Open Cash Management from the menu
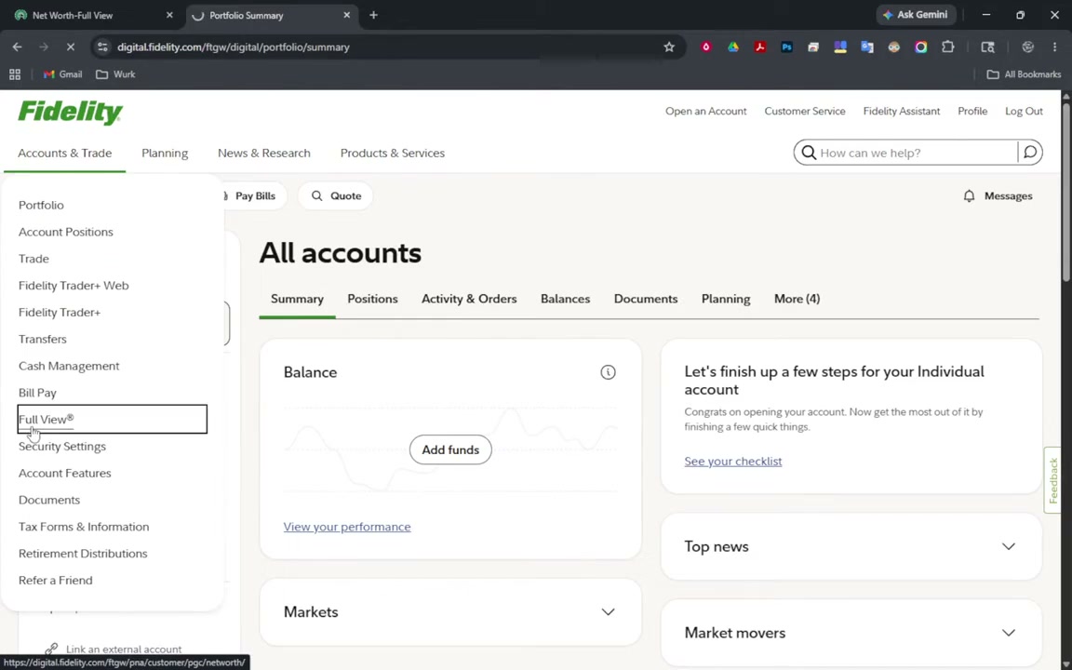 tap(68, 366)
